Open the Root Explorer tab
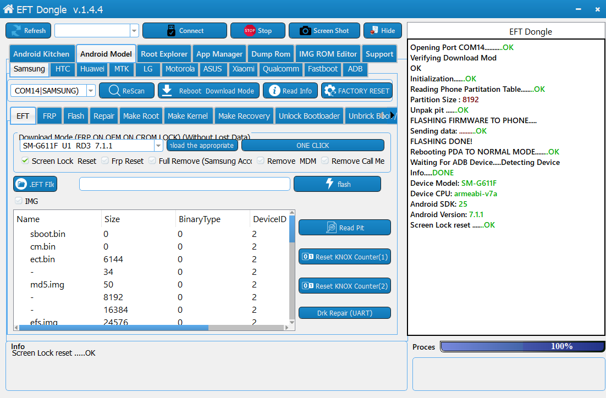 click(164, 54)
